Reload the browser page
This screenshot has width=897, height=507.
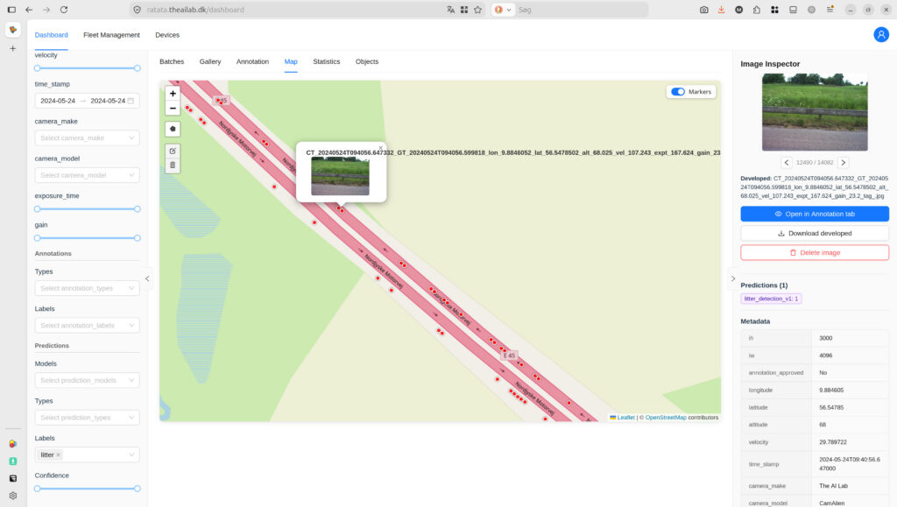pos(64,10)
